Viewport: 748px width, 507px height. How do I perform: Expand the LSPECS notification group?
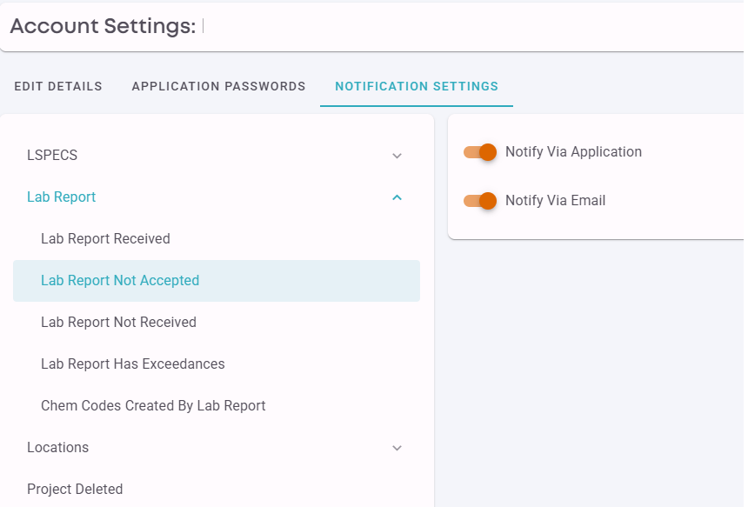click(217, 156)
